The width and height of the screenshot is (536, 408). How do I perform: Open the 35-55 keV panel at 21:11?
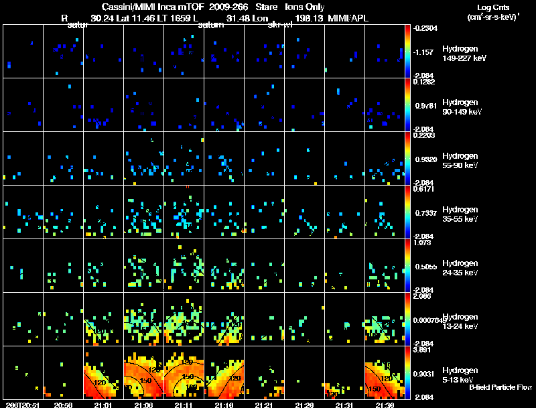pyautogui.click(x=184, y=212)
